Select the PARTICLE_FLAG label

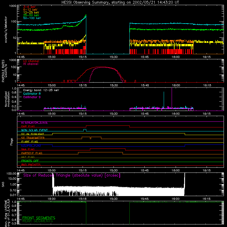pos(32,153)
